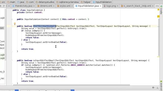Click the delaroystudios breadcrumb folder
Image resolution: width=163 pixels, height=91 pixels.
point(45,2)
